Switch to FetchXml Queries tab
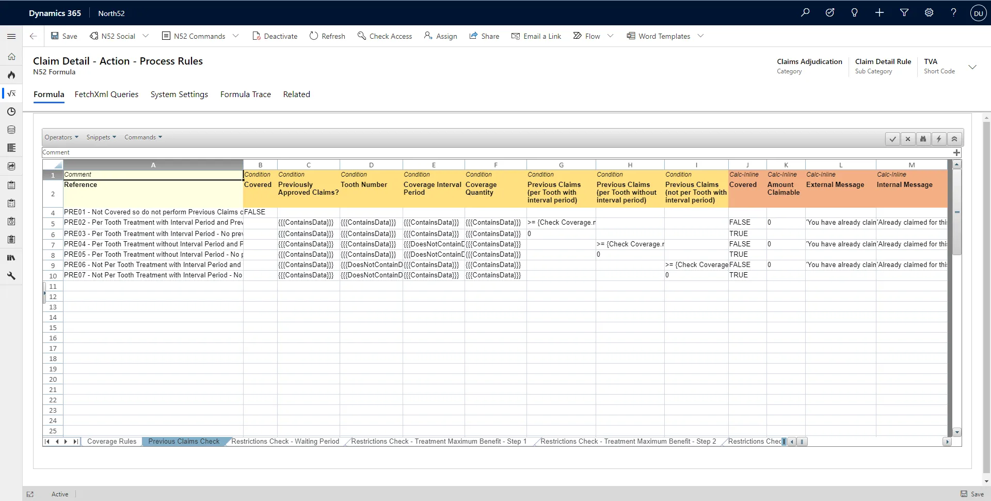Screen dimensions: 991x501 point(106,95)
